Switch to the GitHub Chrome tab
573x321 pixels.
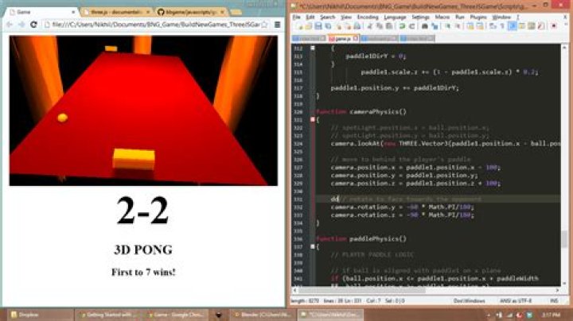(x=190, y=12)
